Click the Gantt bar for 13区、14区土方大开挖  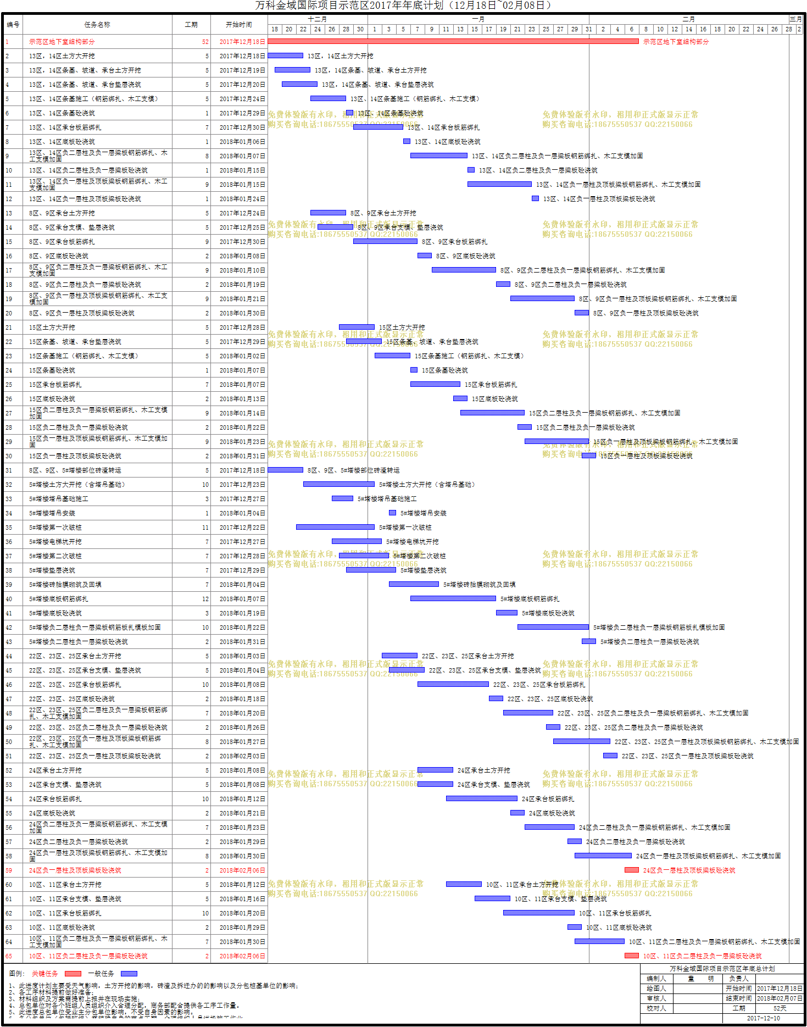[x=286, y=55]
